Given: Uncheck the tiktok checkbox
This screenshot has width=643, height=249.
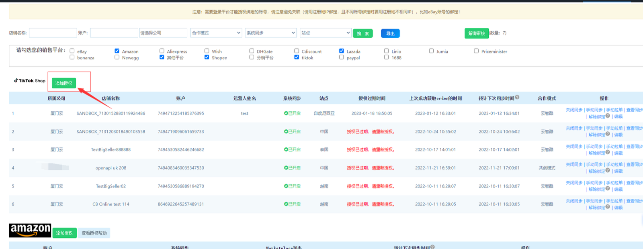Looking at the screenshot, I should tap(297, 57).
